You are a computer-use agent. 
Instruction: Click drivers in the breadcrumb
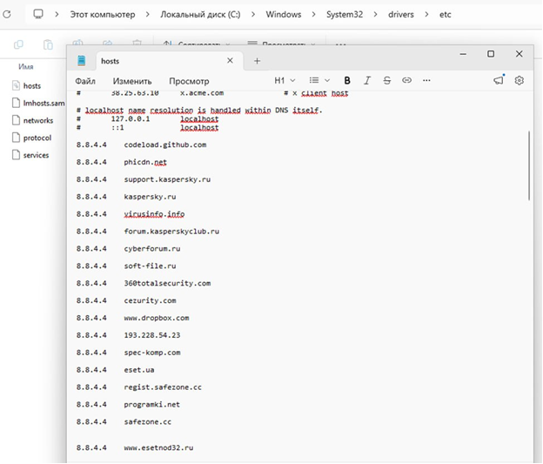point(401,15)
